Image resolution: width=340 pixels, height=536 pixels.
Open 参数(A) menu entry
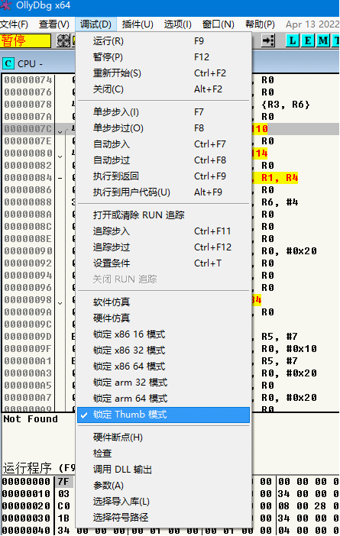click(x=164, y=486)
